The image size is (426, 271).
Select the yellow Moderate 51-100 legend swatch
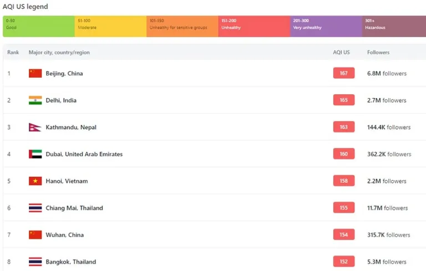coord(110,26)
